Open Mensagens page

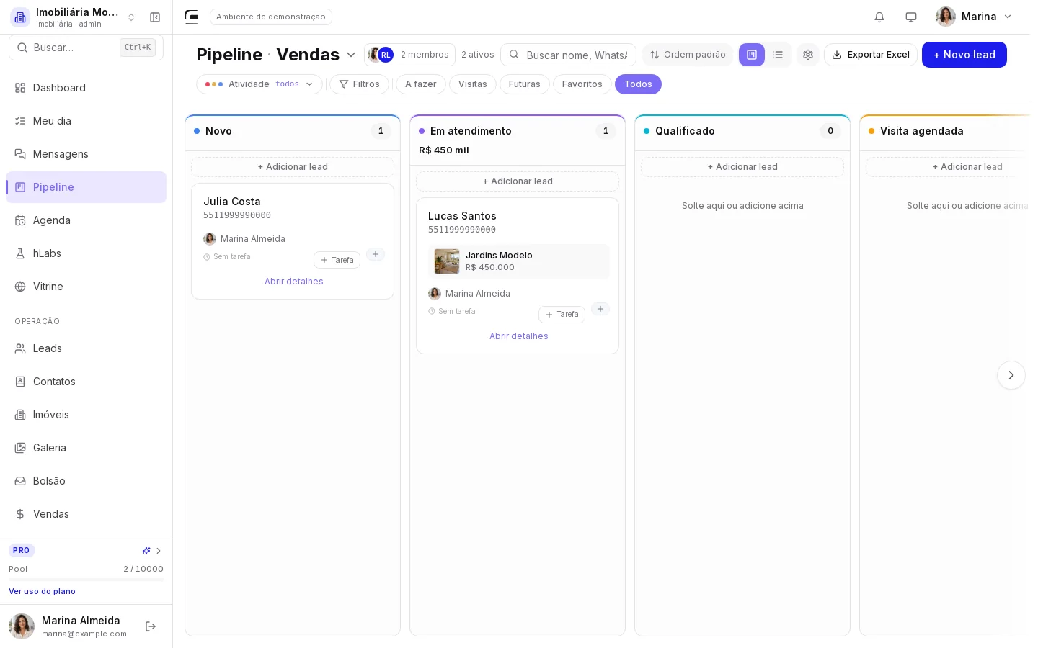coord(86,154)
